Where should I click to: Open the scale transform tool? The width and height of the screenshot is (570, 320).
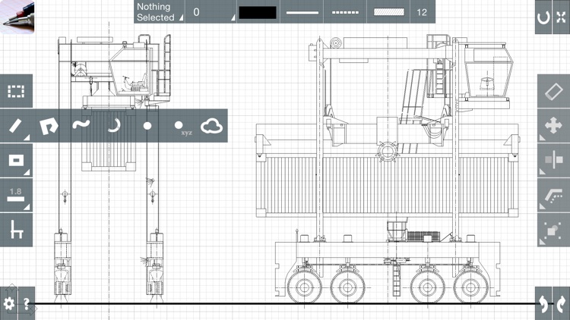pyautogui.click(x=553, y=230)
